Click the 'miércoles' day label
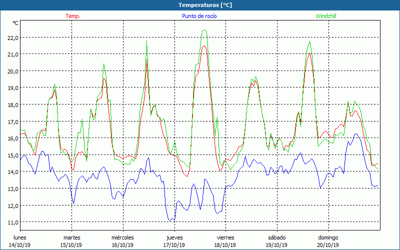 coord(122,237)
